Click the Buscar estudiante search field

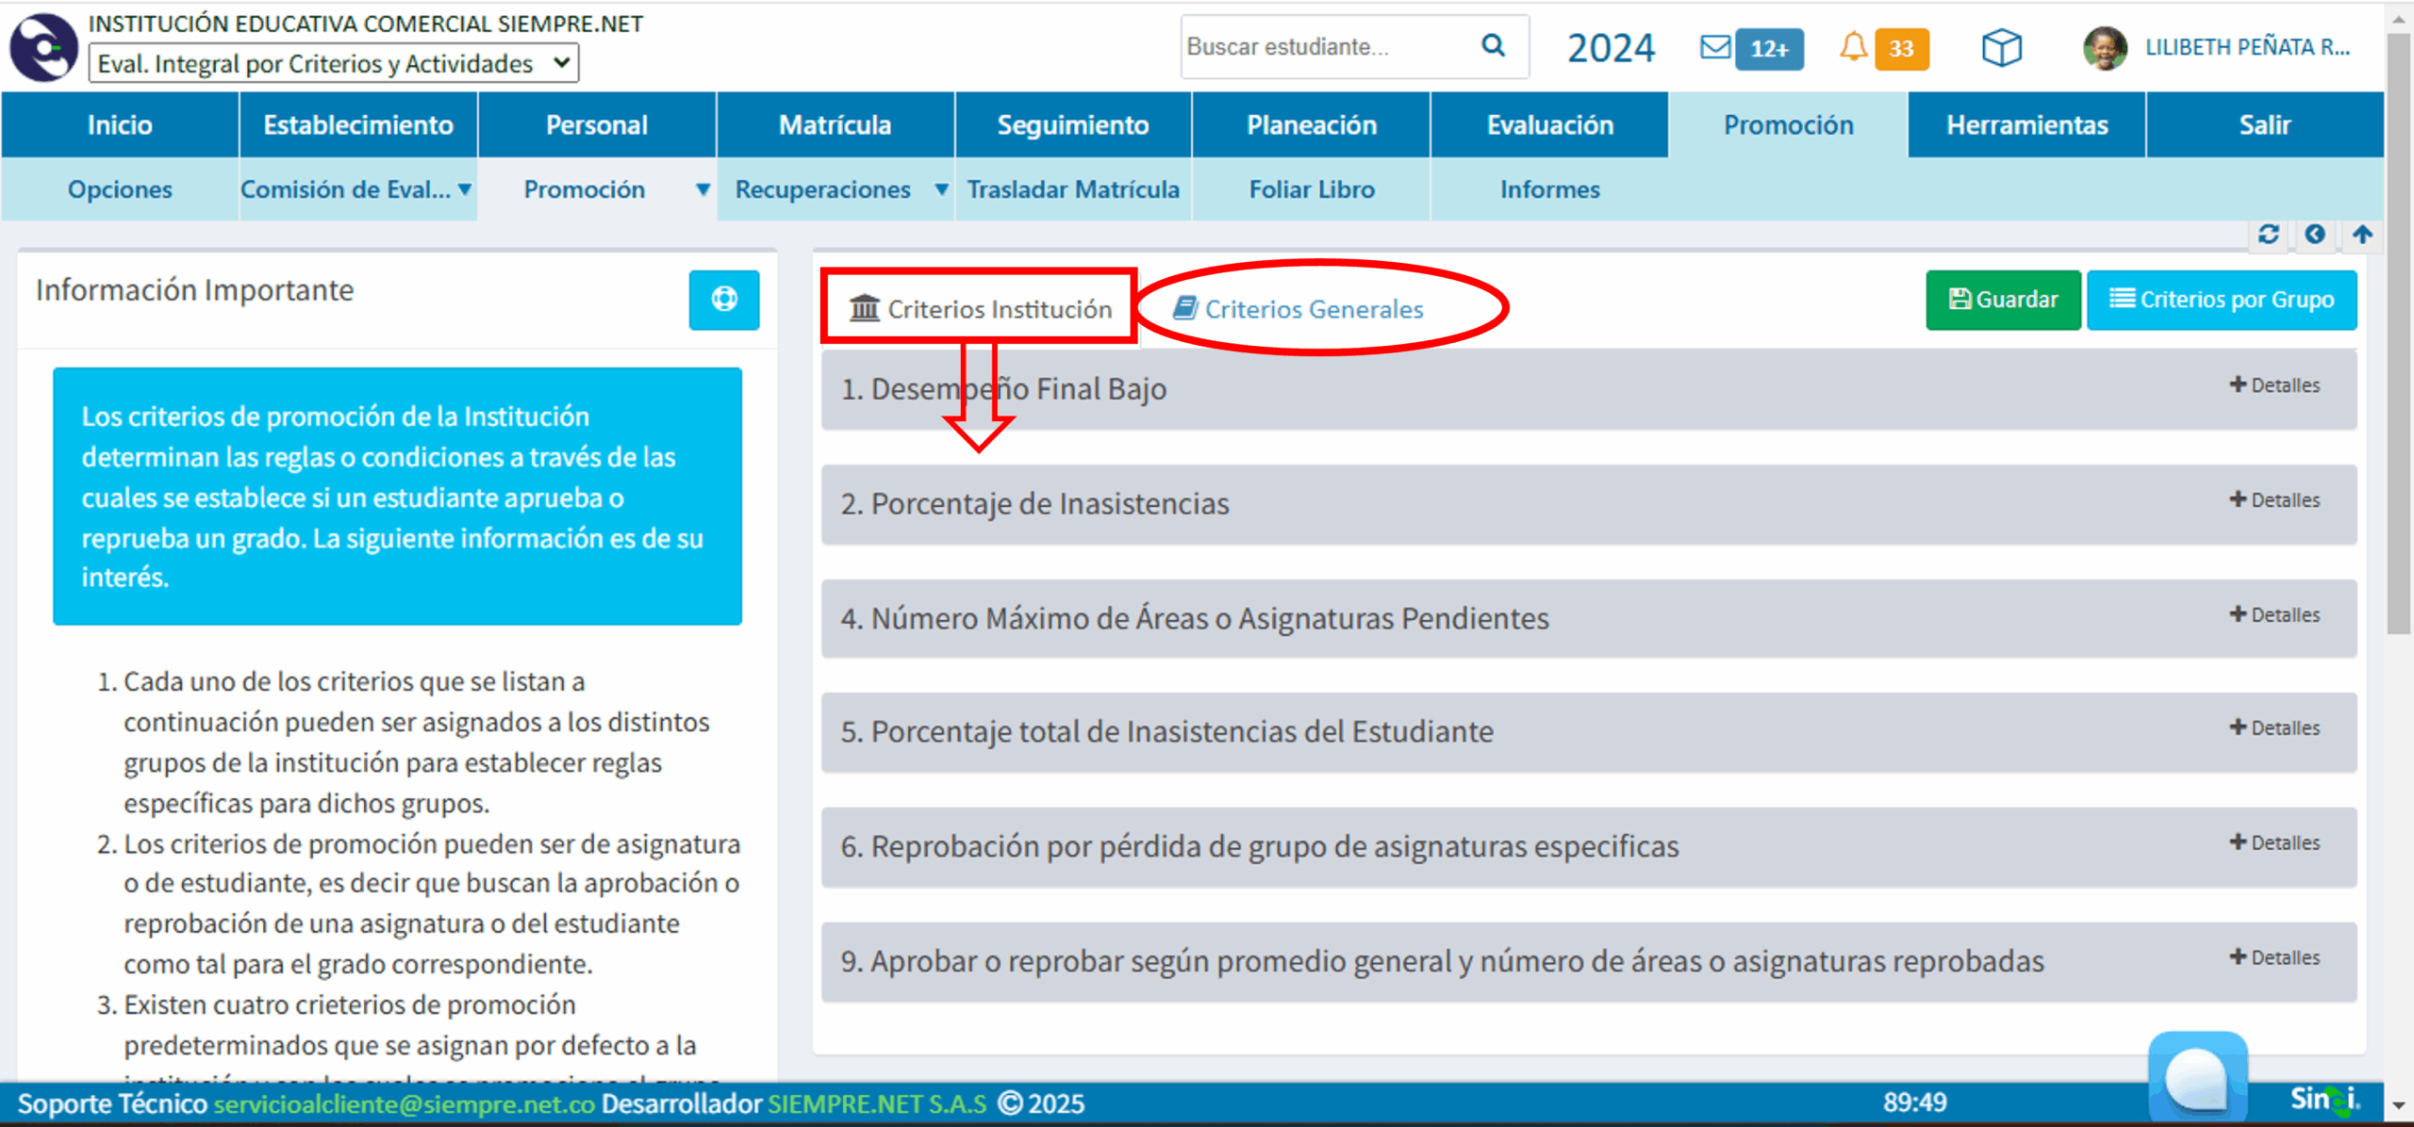coord(1325,47)
